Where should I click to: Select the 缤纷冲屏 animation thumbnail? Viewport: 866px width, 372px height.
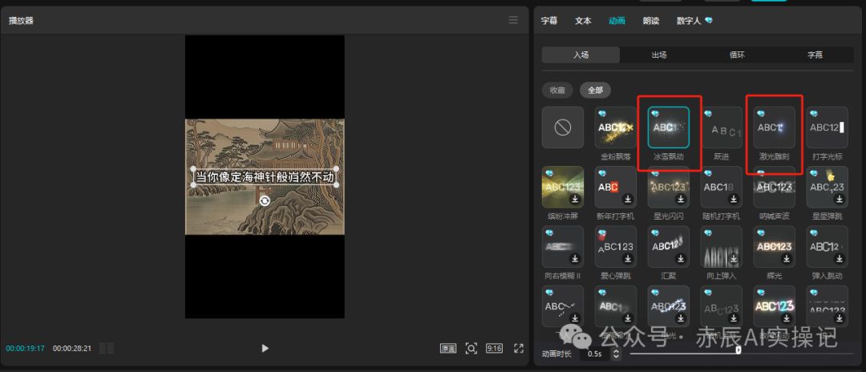coord(562,187)
